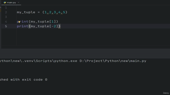The image size is (170, 95).
Task: Click gutter line number 3
Action: (6, 17)
